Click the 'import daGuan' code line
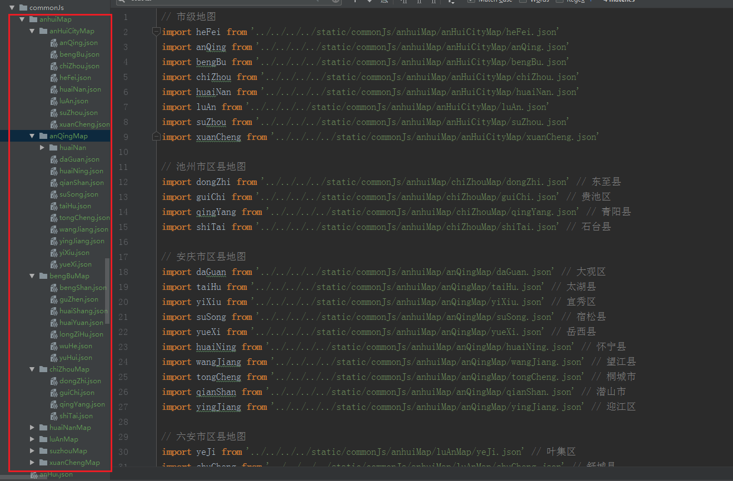The height and width of the screenshot is (481, 733). pos(383,272)
